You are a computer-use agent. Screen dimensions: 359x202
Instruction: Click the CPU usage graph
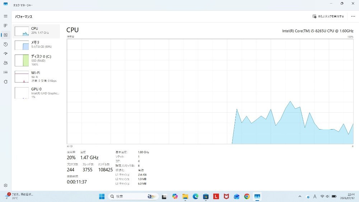tap(210, 91)
